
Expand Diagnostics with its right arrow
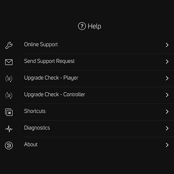click(167, 128)
